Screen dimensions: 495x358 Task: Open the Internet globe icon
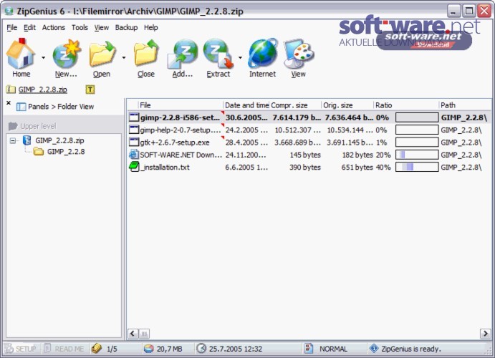pos(263,53)
